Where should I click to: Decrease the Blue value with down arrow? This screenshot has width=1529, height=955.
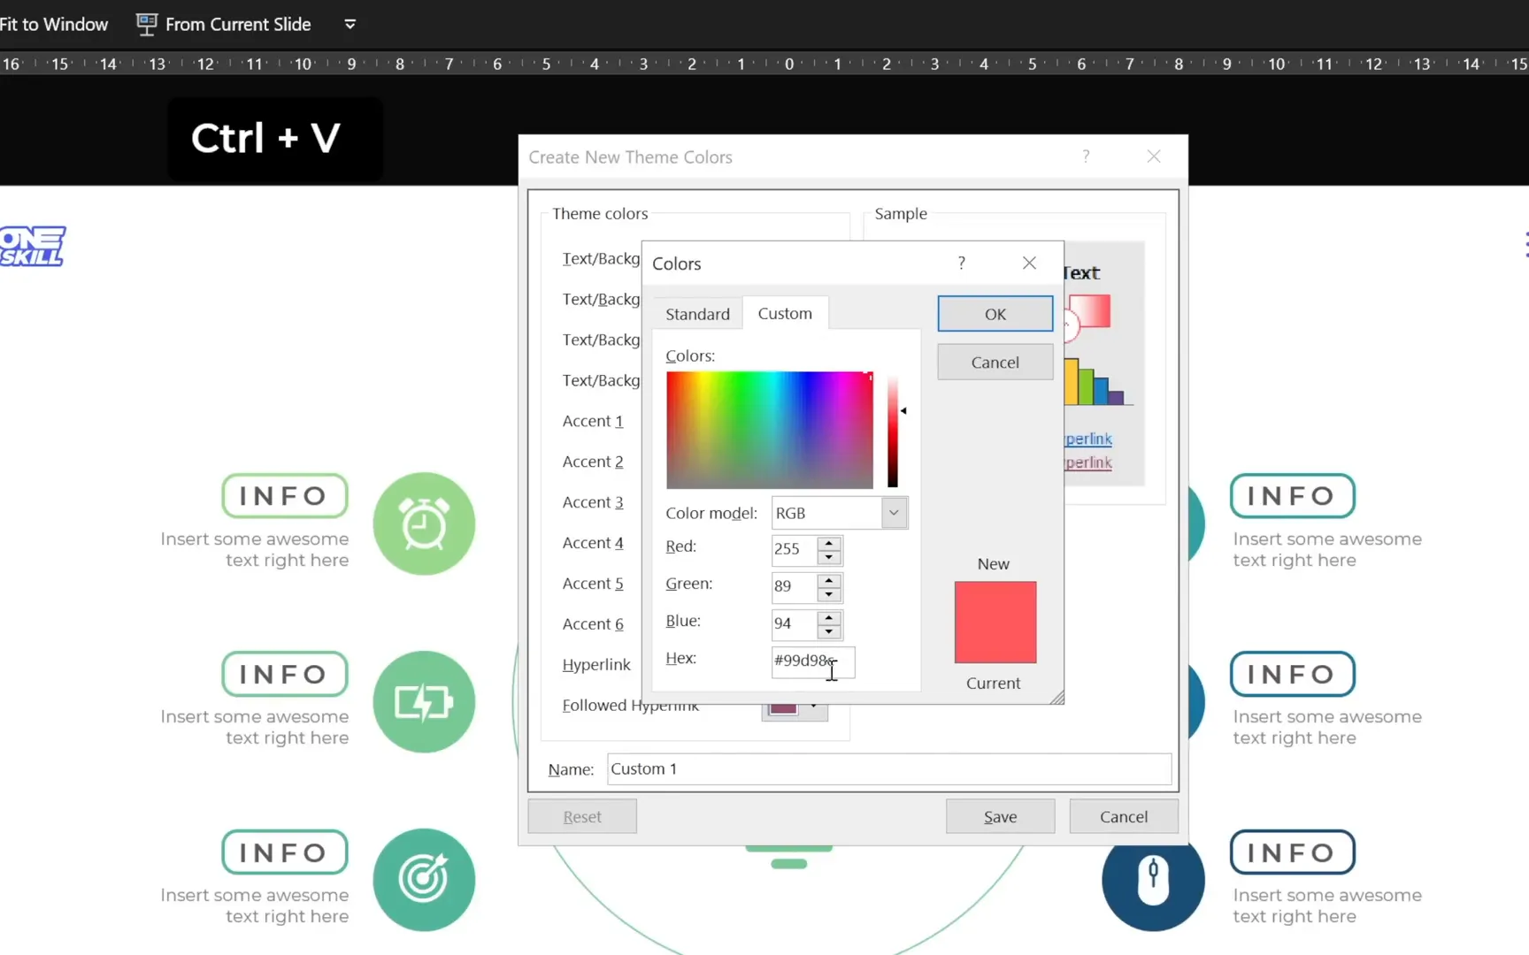click(x=829, y=631)
